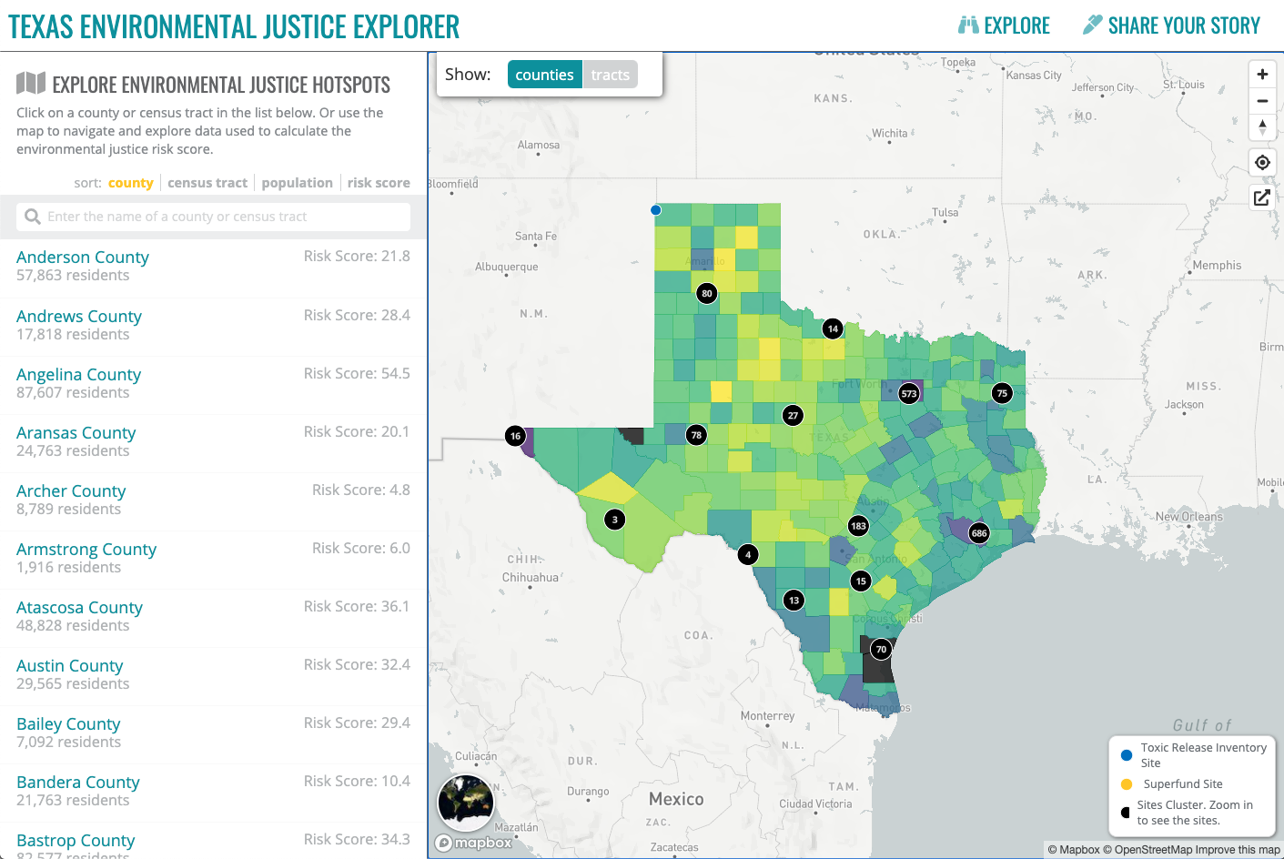
Task: Open site cluster marker 4
Action: (x=748, y=554)
